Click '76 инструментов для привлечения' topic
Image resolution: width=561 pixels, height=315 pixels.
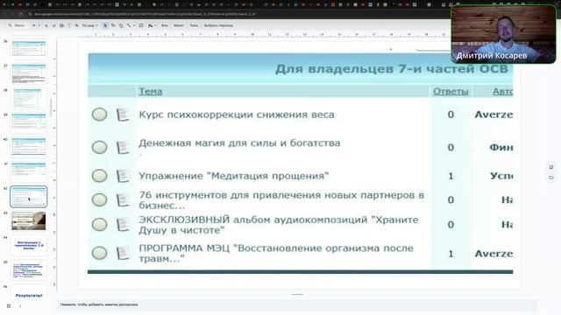click(x=281, y=200)
